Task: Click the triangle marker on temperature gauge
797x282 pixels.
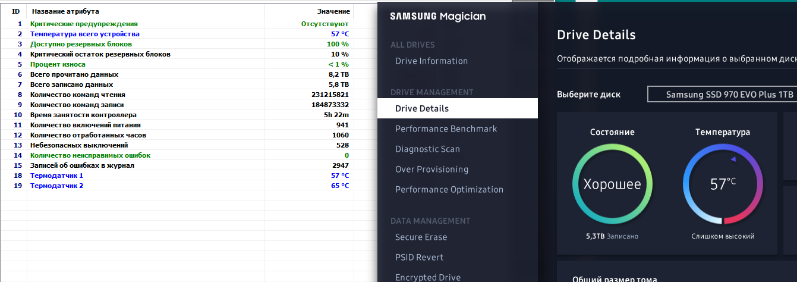Action: pos(733,159)
